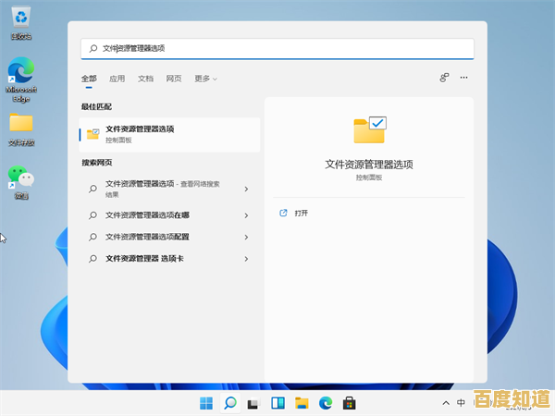Open the Recycle Bin desktop icon
555x416 pixels.
point(20,22)
